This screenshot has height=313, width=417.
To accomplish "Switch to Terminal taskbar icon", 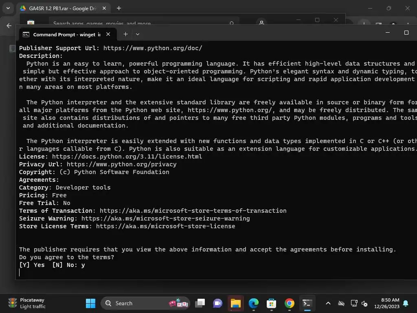I will coord(307,303).
